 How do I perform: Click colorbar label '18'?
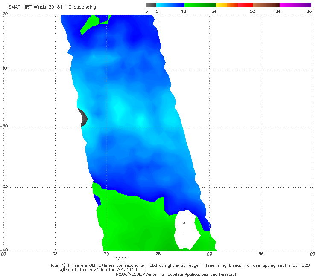tap(184, 11)
